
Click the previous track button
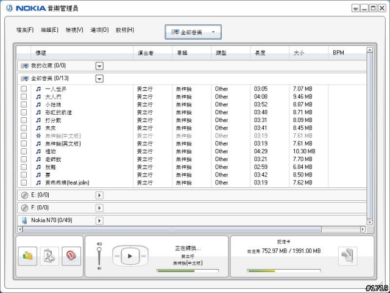[117, 256]
